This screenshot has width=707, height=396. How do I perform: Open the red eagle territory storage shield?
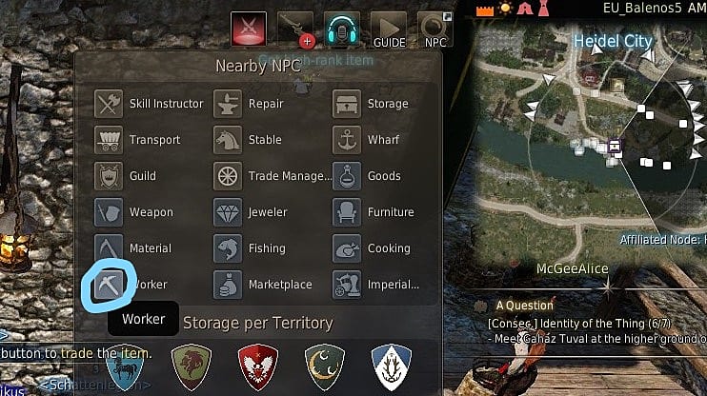tap(258, 366)
